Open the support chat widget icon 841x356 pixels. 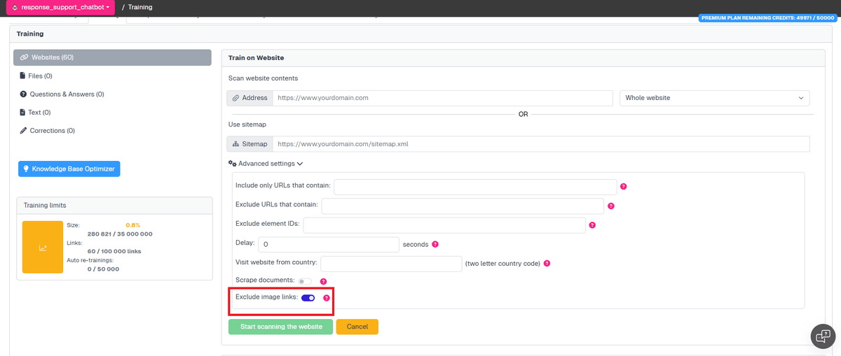coord(823,336)
